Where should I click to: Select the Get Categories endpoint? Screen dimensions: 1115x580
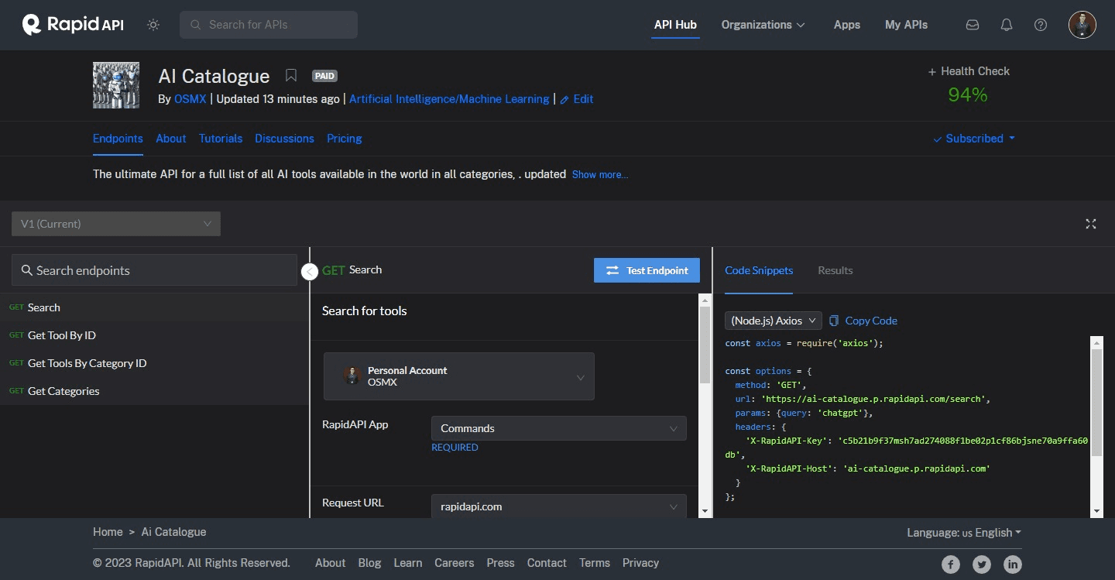(x=154, y=391)
